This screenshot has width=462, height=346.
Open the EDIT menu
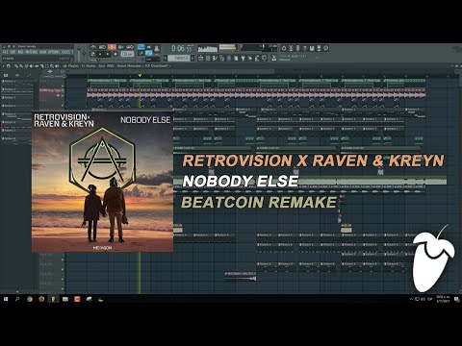click(13, 52)
